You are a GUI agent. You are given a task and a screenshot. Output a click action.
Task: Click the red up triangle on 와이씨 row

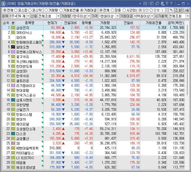coord(63,37)
